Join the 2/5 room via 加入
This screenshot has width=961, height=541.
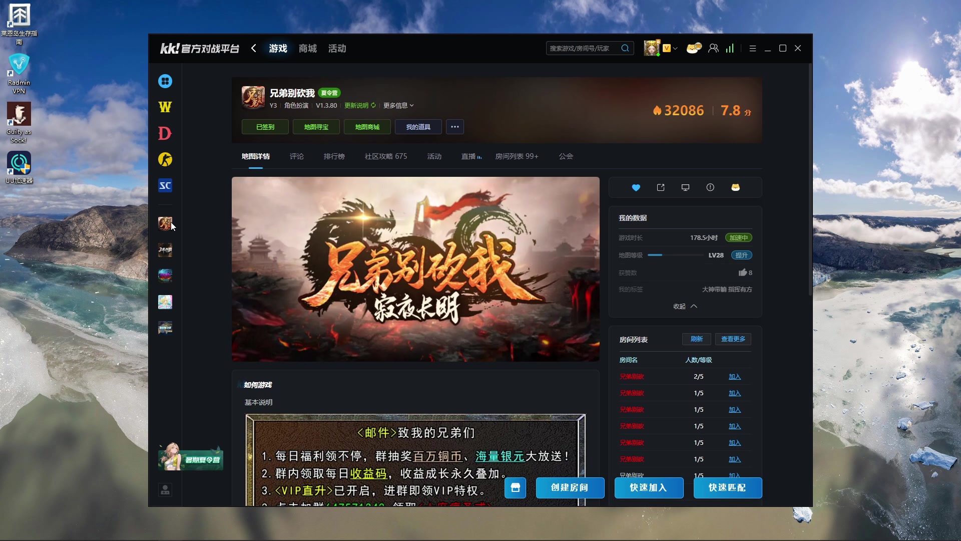tap(735, 377)
